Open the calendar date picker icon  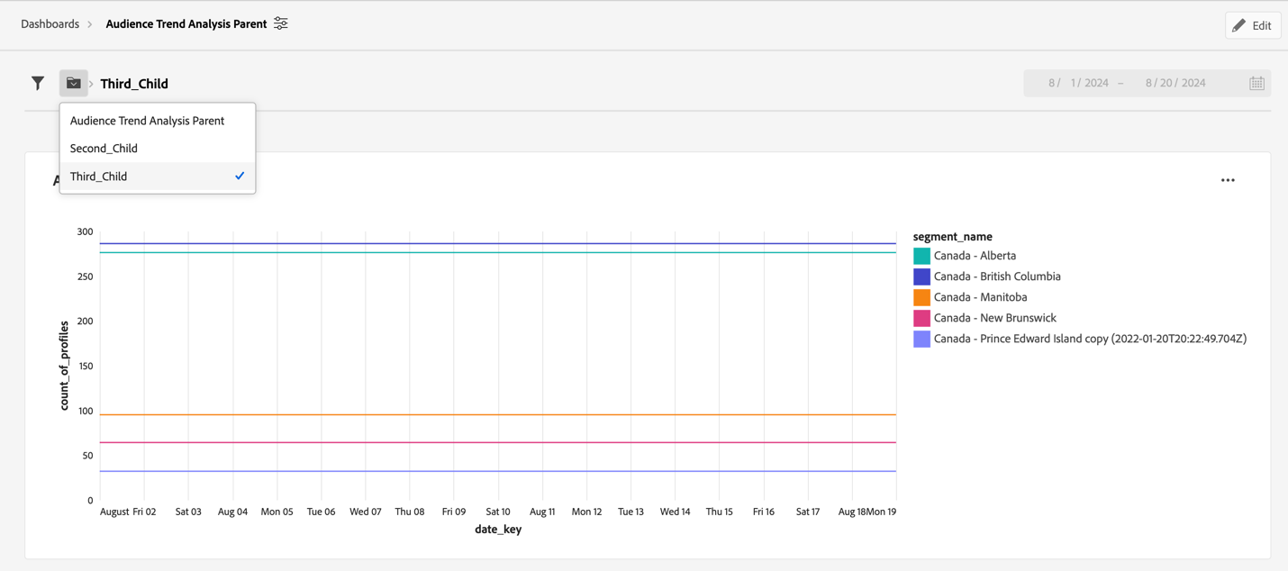(1257, 82)
